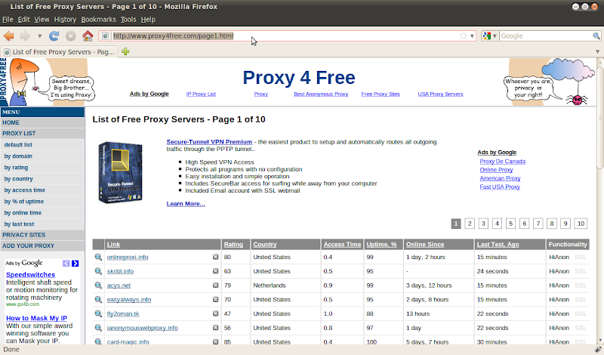Sort table by Country column header
The image size is (604, 355).
pos(265,245)
